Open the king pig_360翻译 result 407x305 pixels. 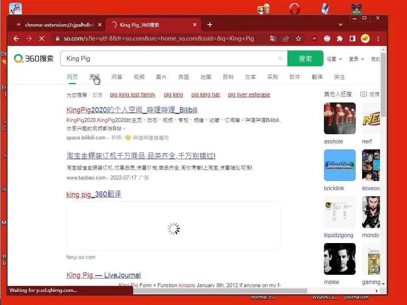click(94, 194)
